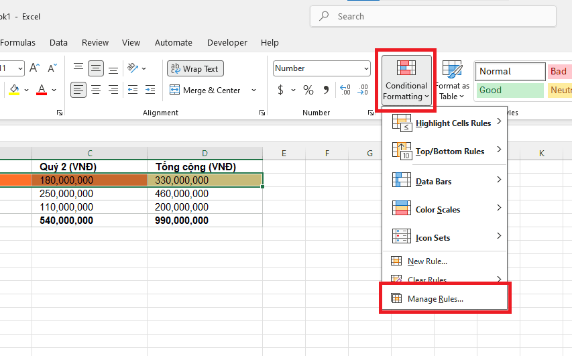Click Decrease Decimal icon
The height and width of the screenshot is (356, 572).
(x=363, y=90)
